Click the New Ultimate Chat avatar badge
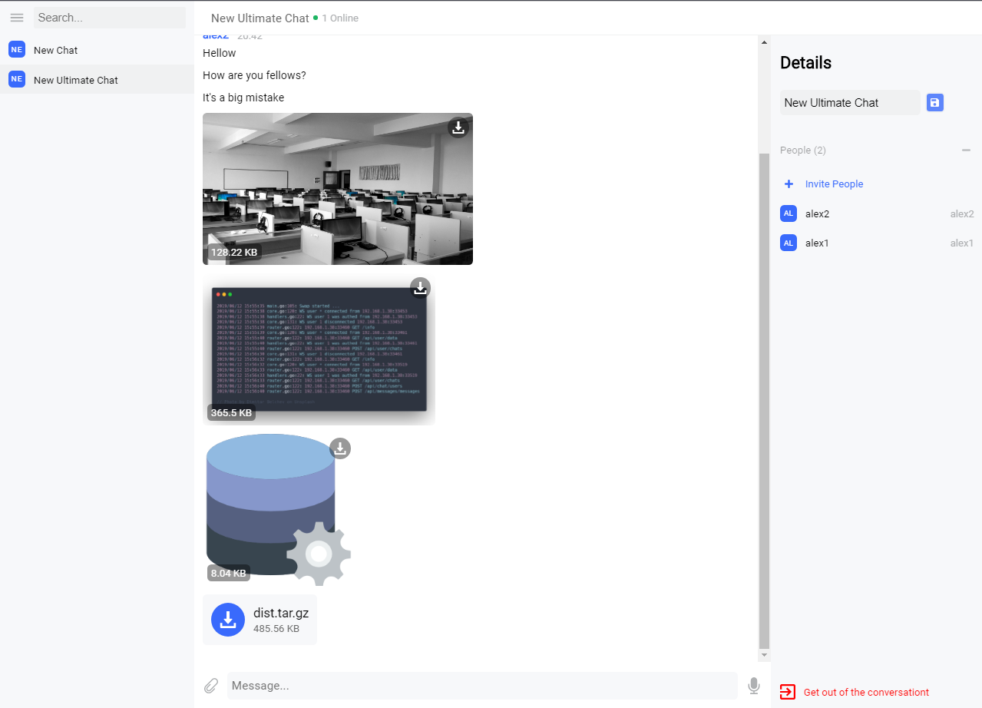The height and width of the screenshot is (708, 982). [17, 79]
